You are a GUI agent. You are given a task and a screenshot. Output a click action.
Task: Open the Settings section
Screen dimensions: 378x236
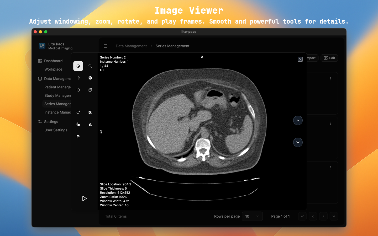click(x=51, y=122)
